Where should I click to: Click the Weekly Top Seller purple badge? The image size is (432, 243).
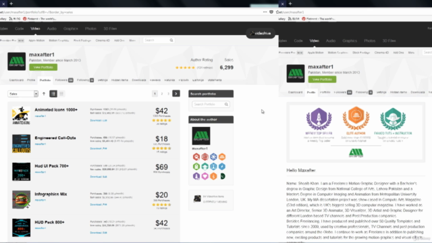click(319, 119)
